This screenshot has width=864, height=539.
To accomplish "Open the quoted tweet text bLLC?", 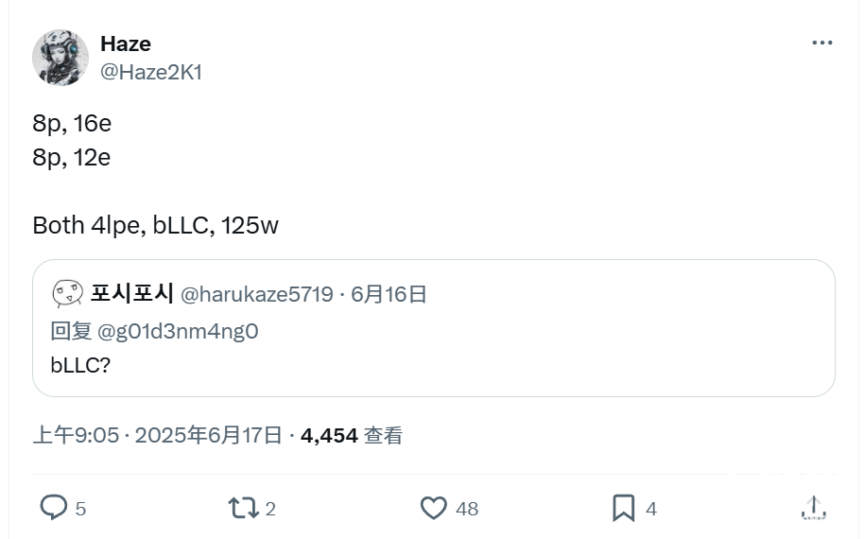I will [80, 365].
